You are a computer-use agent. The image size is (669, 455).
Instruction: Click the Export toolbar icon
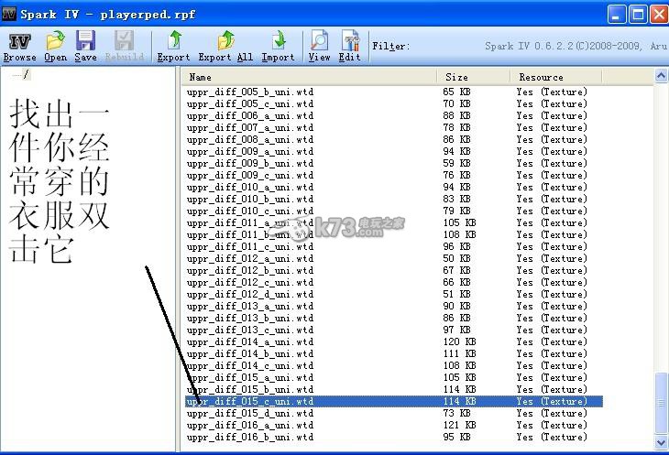[173, 45]
